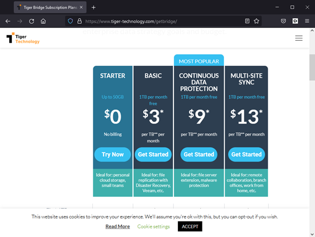
Task: Bookmark this page with the star icon
Action: (256, 21)
